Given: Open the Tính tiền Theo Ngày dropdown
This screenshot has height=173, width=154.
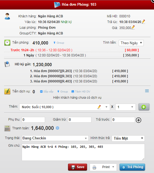Looking at the screenshot, I should (x=131, y=43).
